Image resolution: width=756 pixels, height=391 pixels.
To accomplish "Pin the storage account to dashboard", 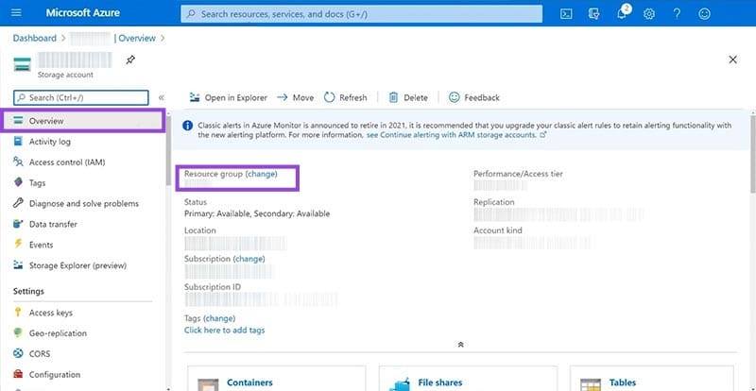I will tap(129, 59).
